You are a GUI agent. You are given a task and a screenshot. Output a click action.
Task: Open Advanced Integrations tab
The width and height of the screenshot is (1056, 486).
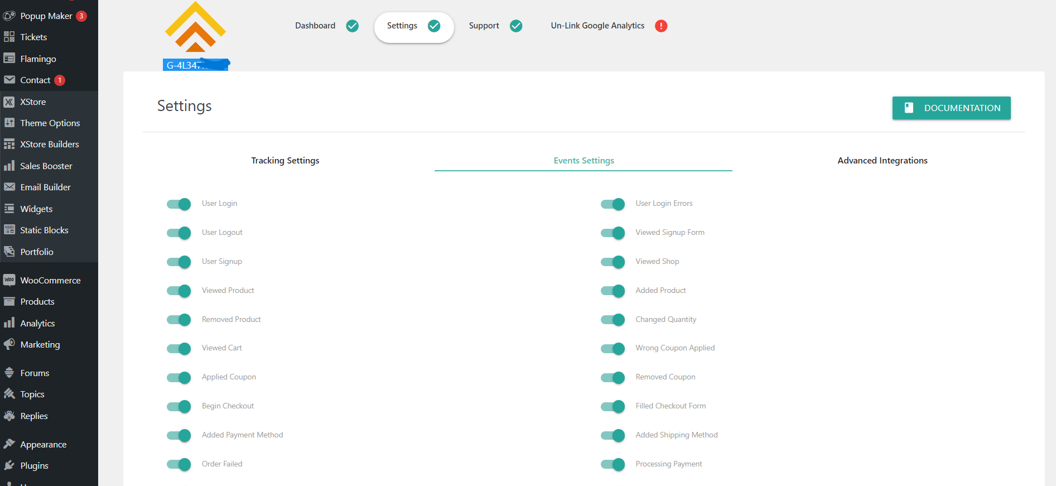click(x=883, y=161)
